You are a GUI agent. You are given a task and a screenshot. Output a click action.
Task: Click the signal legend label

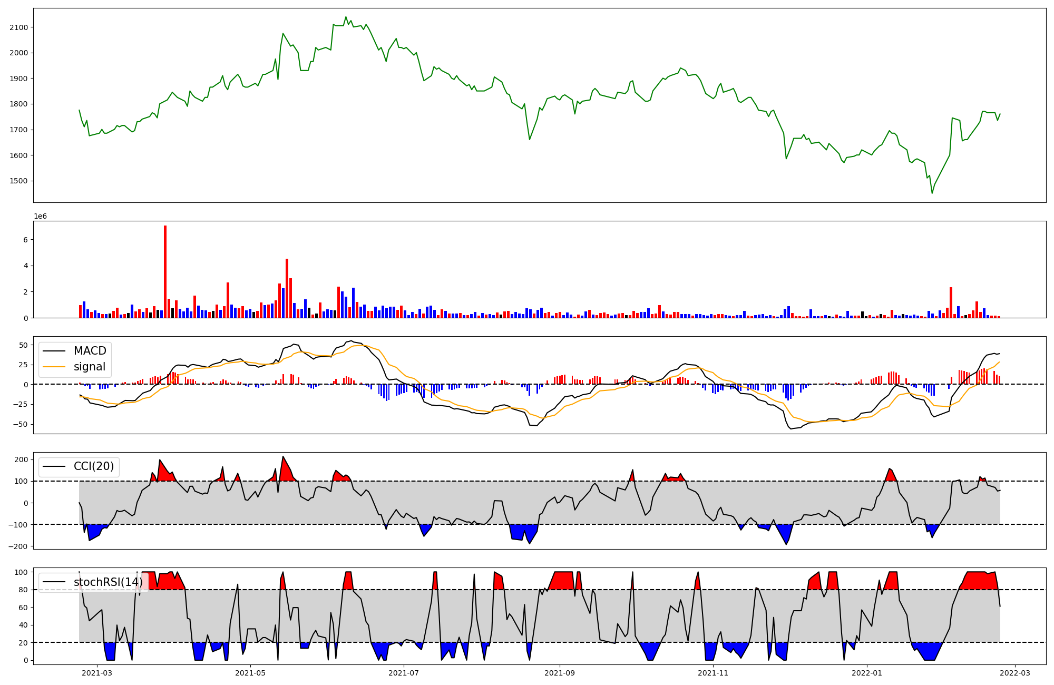89,367
